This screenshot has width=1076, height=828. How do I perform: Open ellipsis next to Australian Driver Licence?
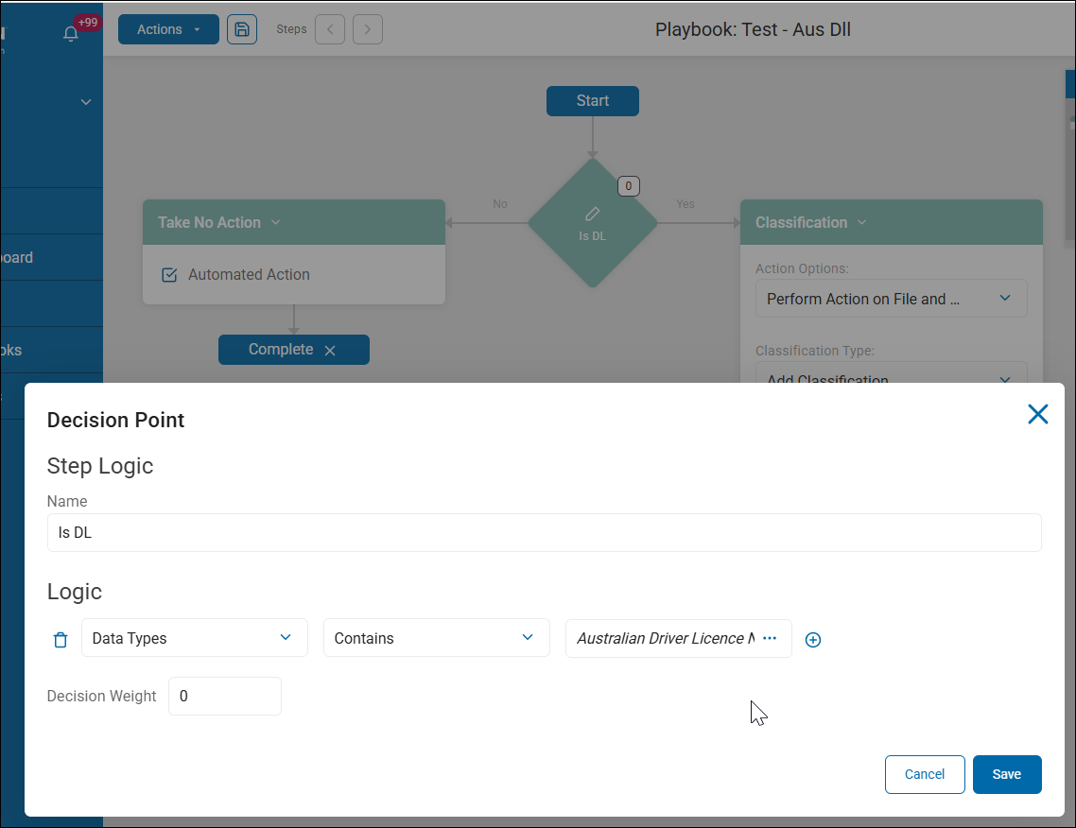coord(770,638)
